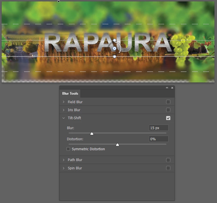Expand the Path Blur section
This screenshot has width=217, height=203.
(64, 160)
